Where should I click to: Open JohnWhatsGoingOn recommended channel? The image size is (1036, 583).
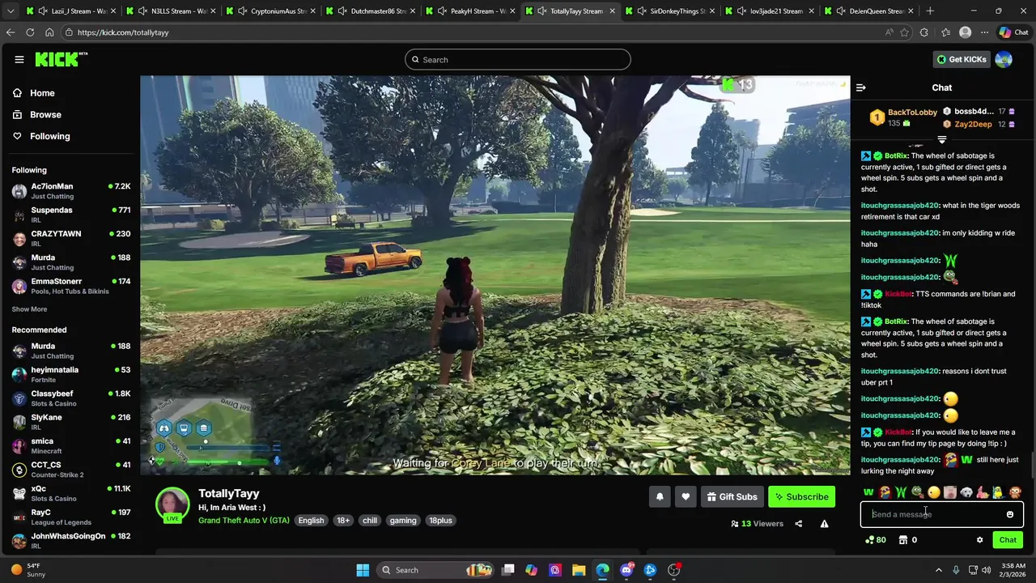tap(70, 540)
